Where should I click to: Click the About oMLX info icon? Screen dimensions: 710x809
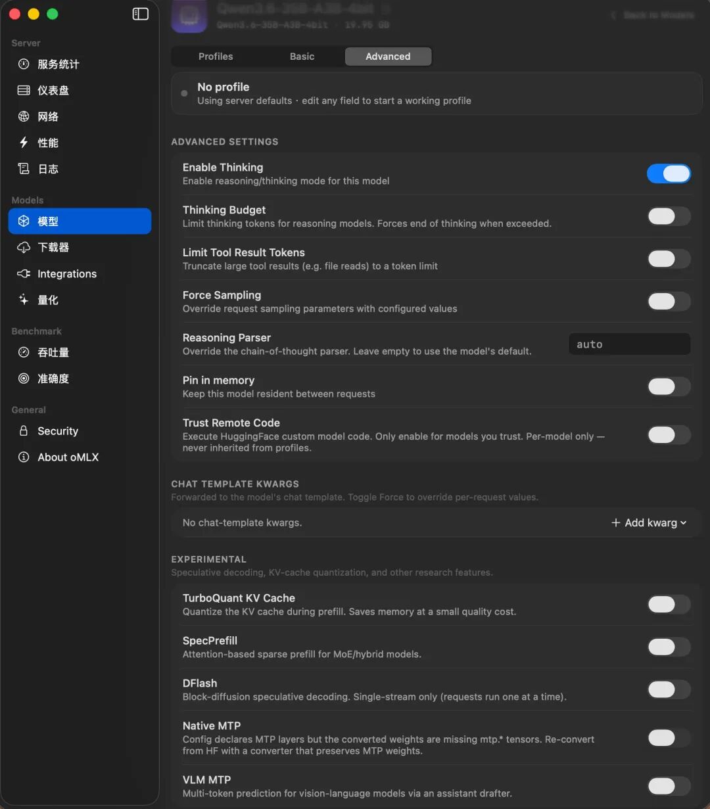24,457
